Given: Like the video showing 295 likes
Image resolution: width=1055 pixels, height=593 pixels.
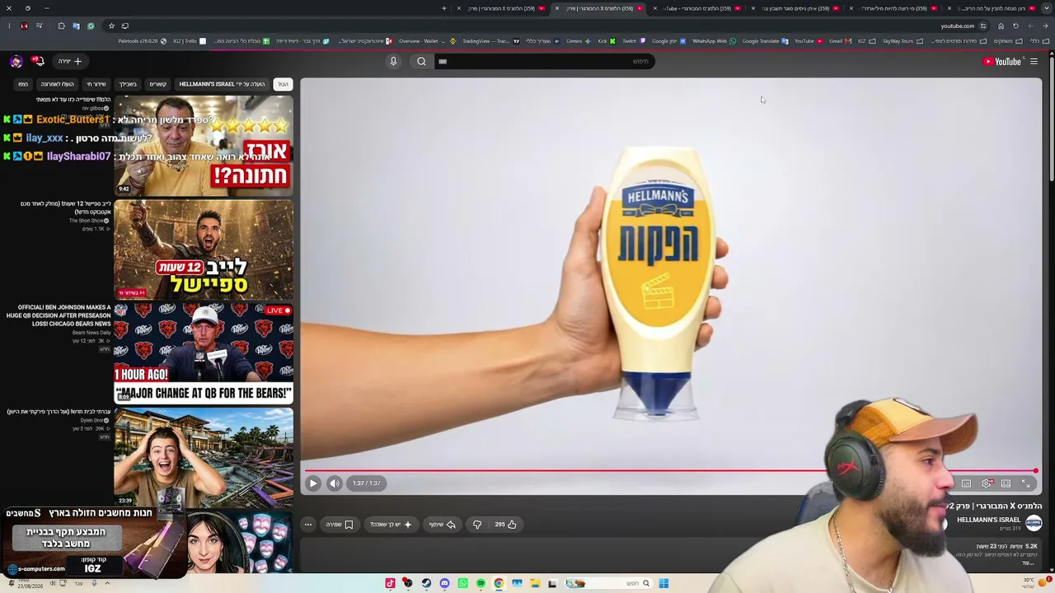Looking at the screenshot, I should [506, 525].
